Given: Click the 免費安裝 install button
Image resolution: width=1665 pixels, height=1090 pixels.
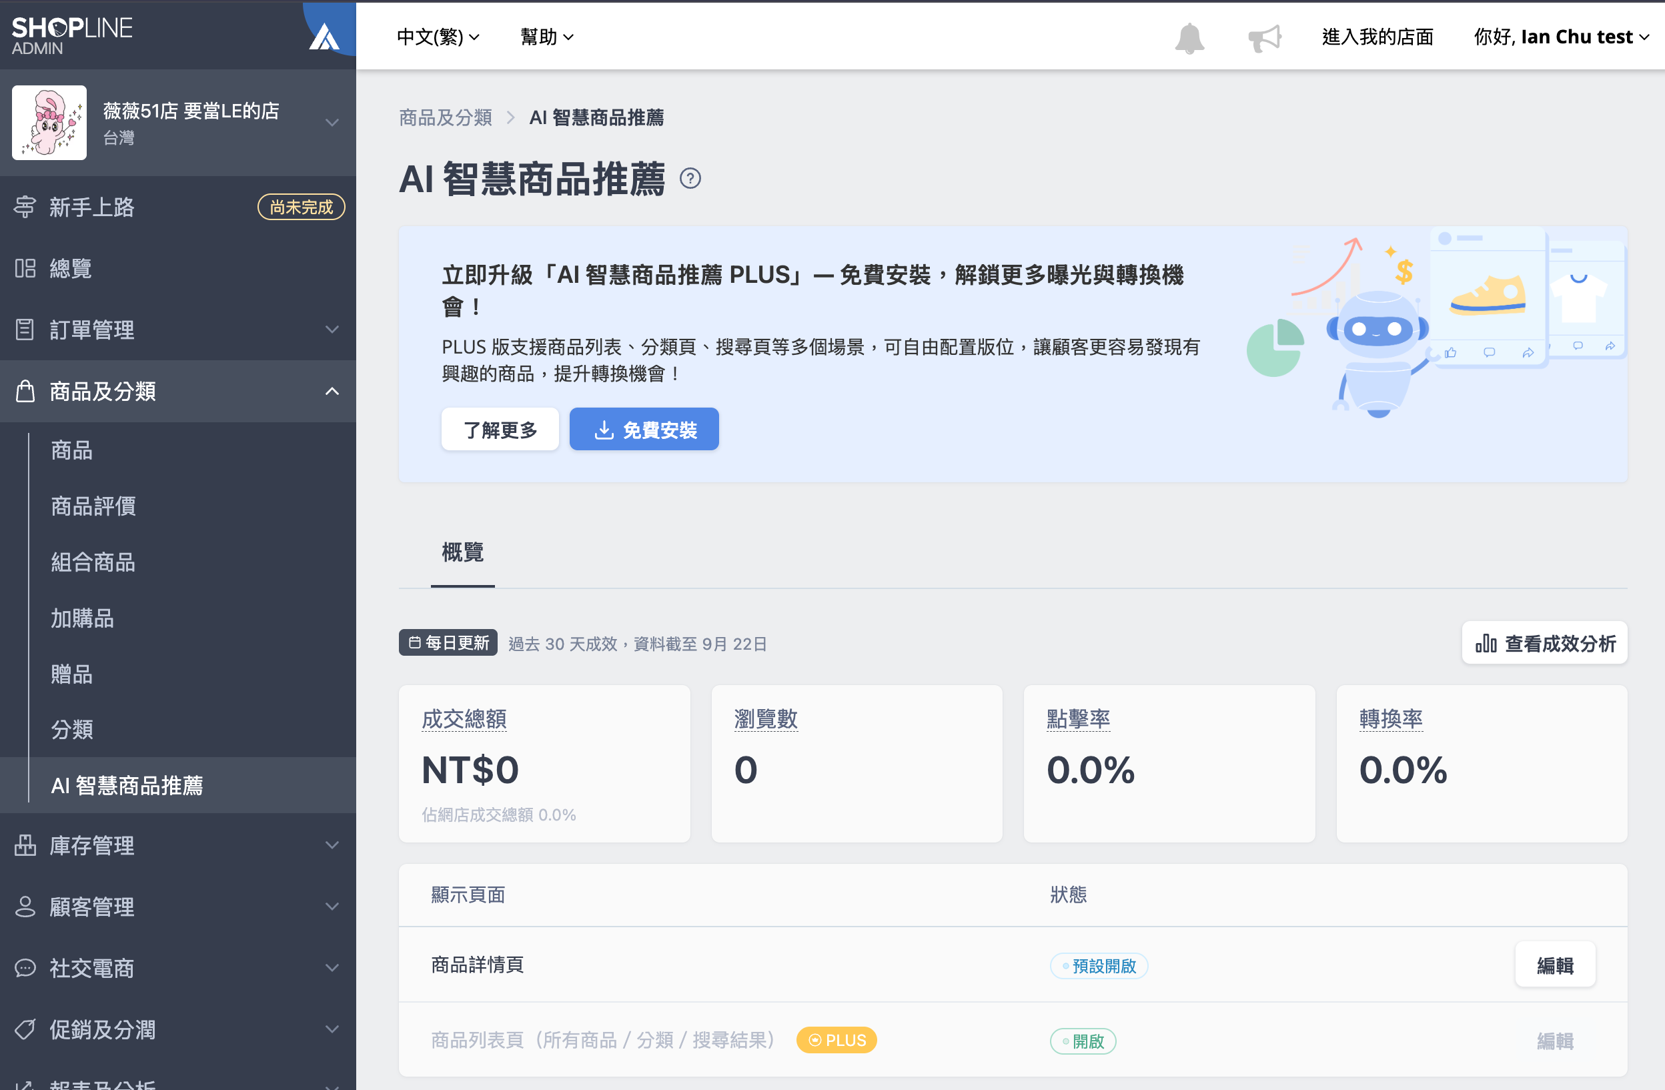Looking at the screenshot, I should 644,430.
